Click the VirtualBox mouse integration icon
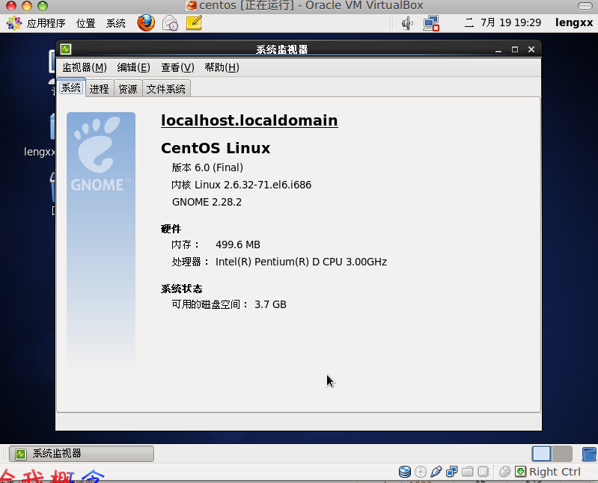The height and width of the screenshot is (483, 598). point(504,472)
